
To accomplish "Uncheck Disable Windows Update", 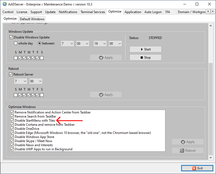I will 11,37.
